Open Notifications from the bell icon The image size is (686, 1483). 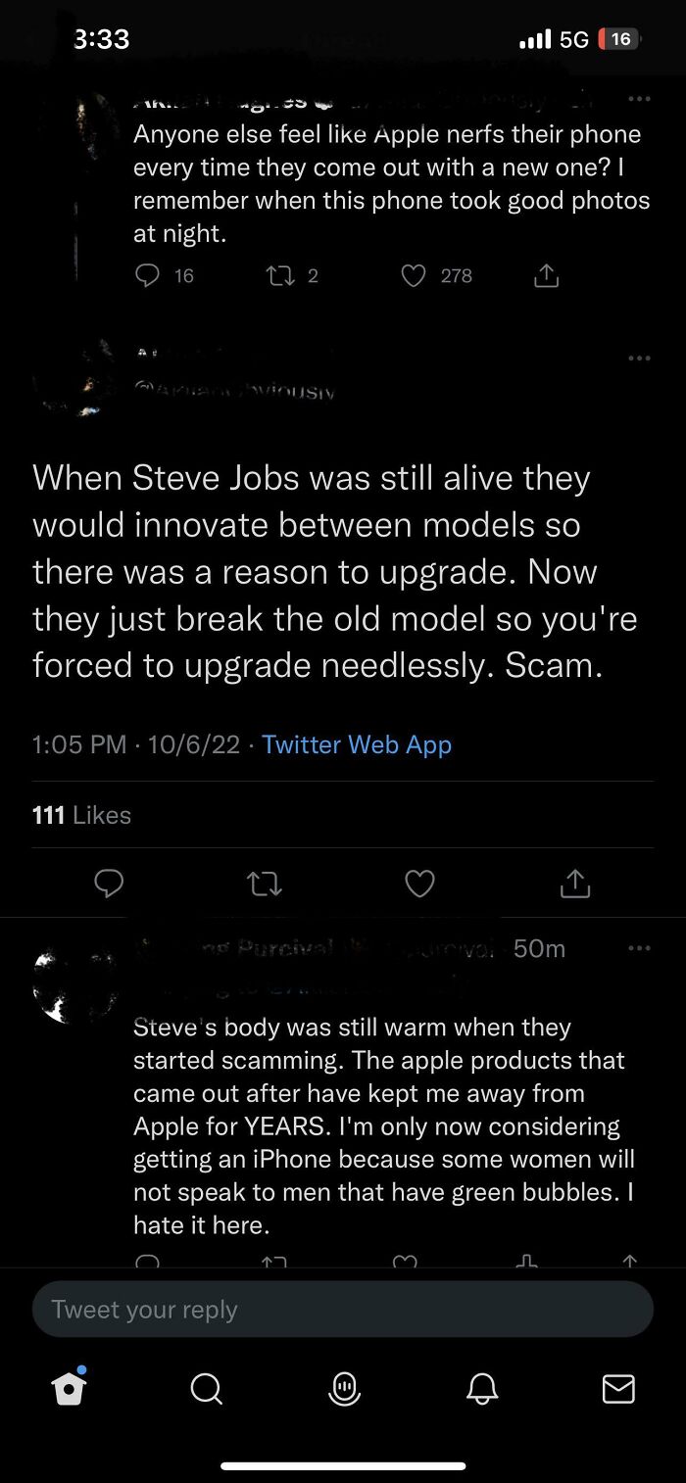pos(481,1388)
